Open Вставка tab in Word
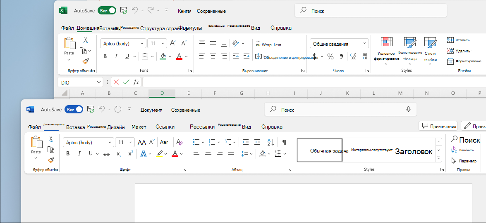 (x=76, y=127)
